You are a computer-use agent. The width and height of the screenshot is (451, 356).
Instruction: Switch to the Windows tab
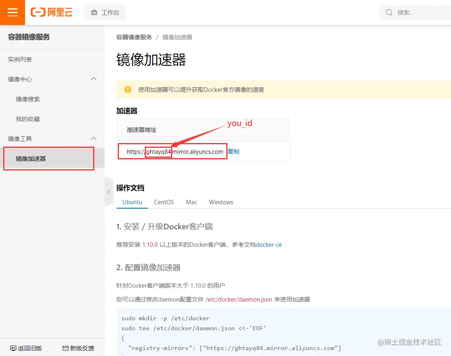pyautogui.click(x=221, y=202)
